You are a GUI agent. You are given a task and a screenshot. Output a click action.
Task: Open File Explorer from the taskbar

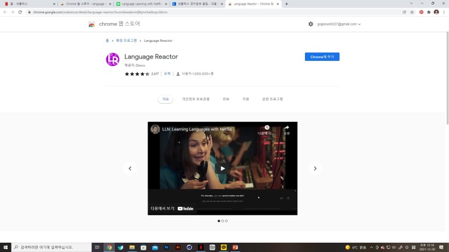point(132,247)
